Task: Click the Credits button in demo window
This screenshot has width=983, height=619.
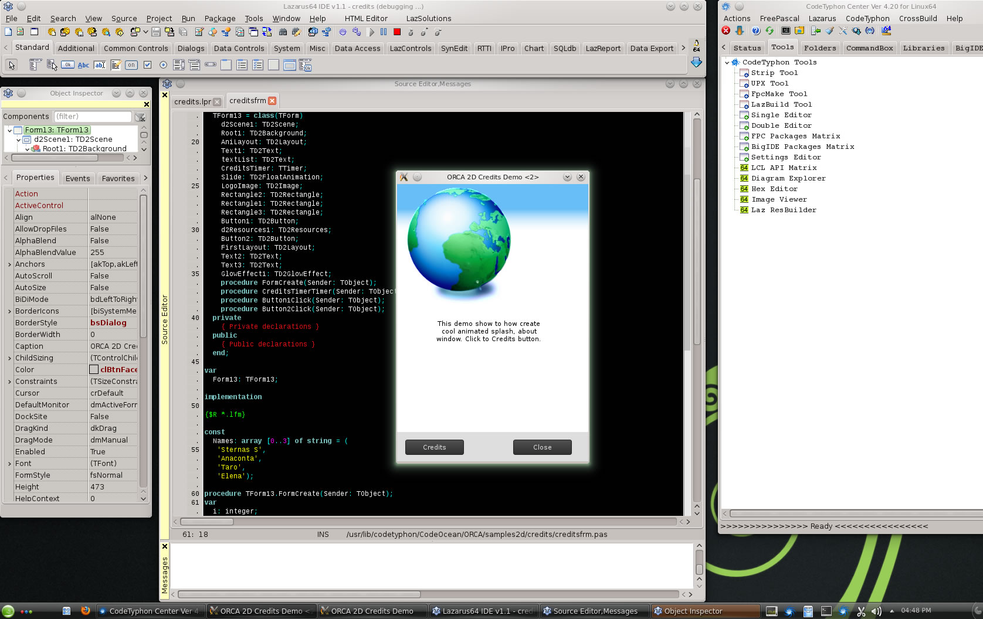Action: pyautogui.click(x=435, y=447)
